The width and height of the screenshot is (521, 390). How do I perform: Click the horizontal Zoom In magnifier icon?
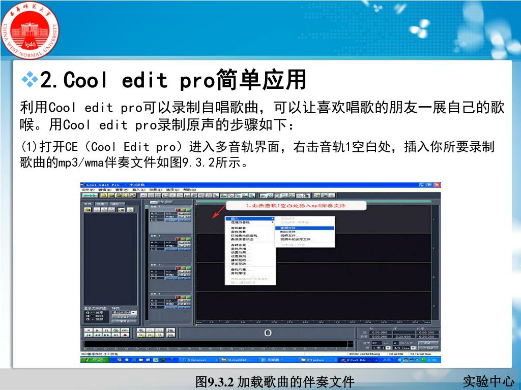141,330
